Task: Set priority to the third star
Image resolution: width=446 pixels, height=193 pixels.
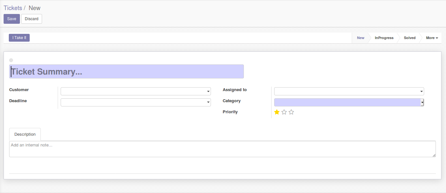Action: click(291, 112)
